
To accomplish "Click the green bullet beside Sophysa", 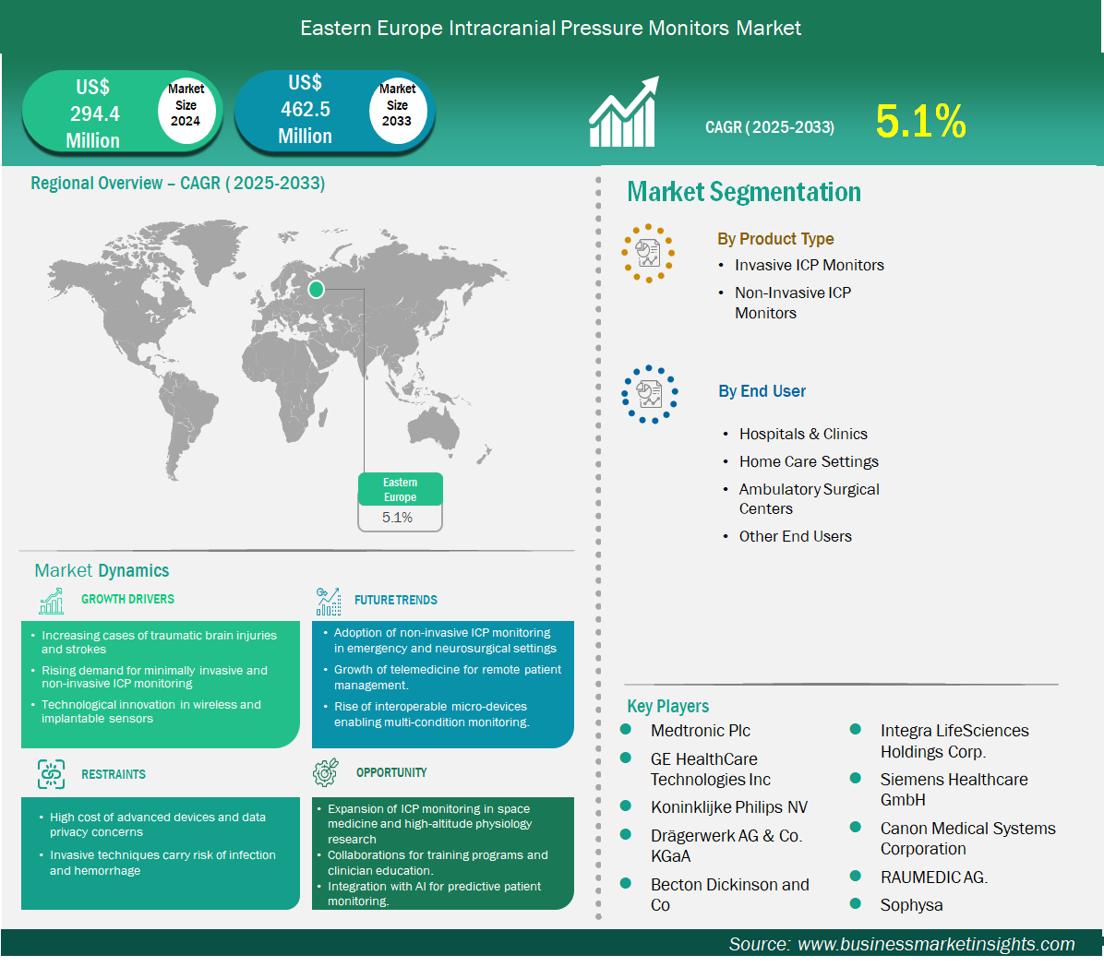I will [x=856, y=904].
